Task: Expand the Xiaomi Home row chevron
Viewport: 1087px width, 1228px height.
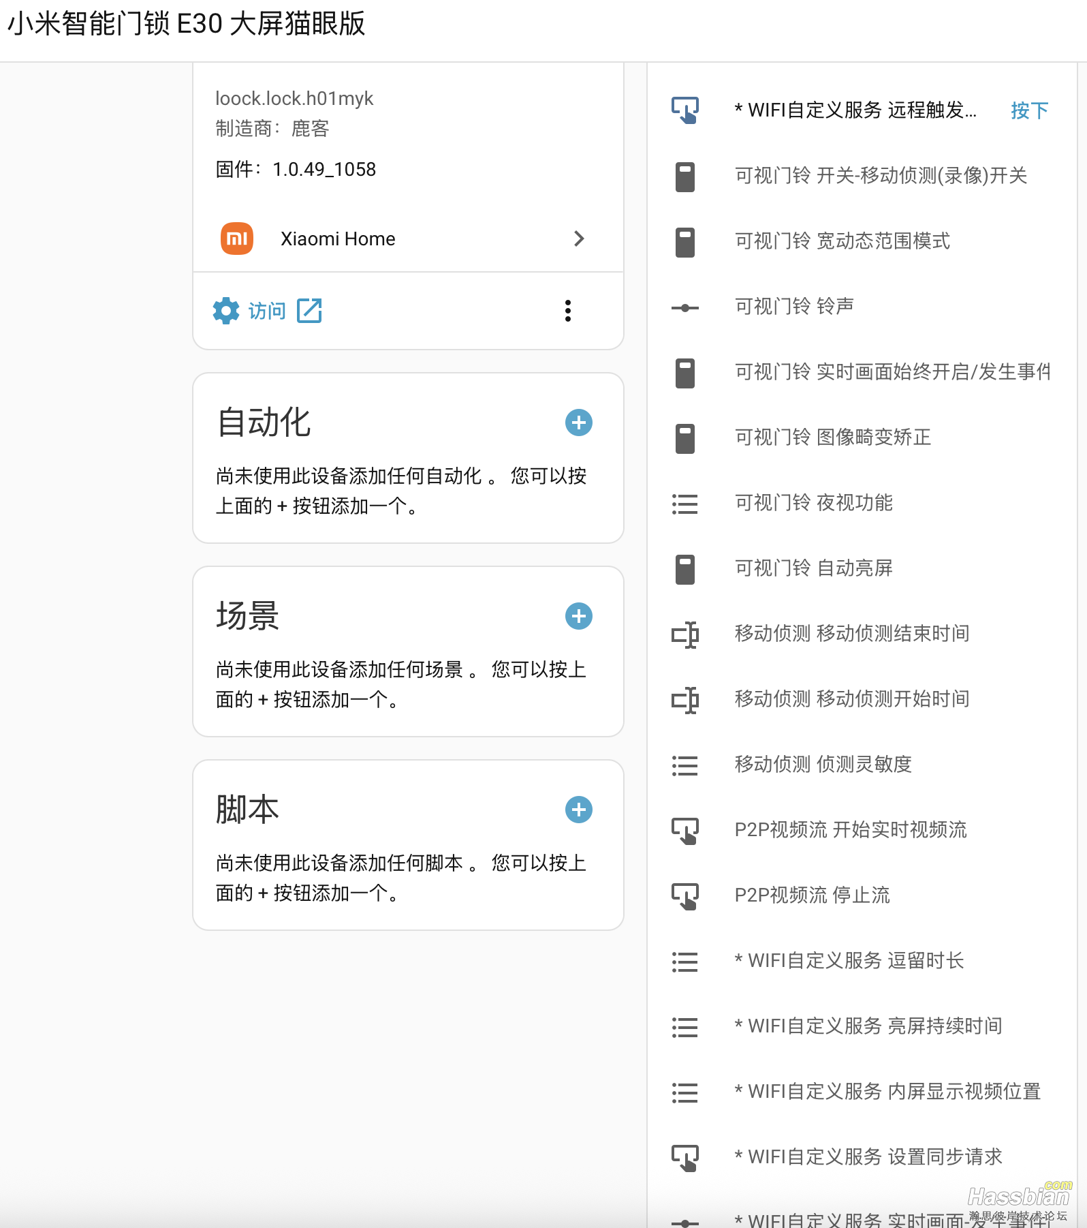Action: coord(579,239)
